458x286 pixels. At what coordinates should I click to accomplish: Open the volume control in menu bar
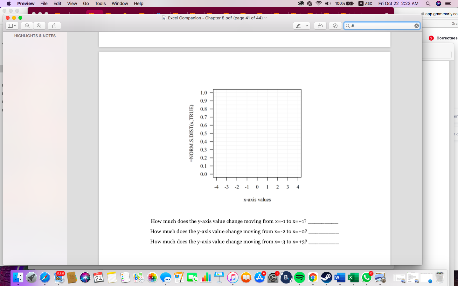pos(328,3)
